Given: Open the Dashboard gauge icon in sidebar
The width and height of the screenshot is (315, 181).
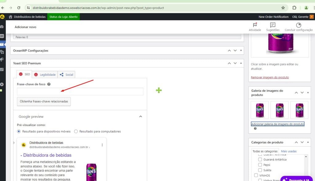Looking at the screenshot, I should click(x=2, y=26).
